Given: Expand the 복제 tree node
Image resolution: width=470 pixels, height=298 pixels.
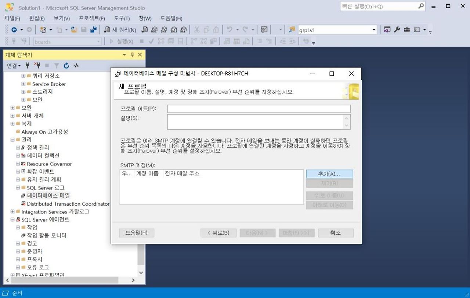Looking at the screenshot, I should [x=12, y=124].
